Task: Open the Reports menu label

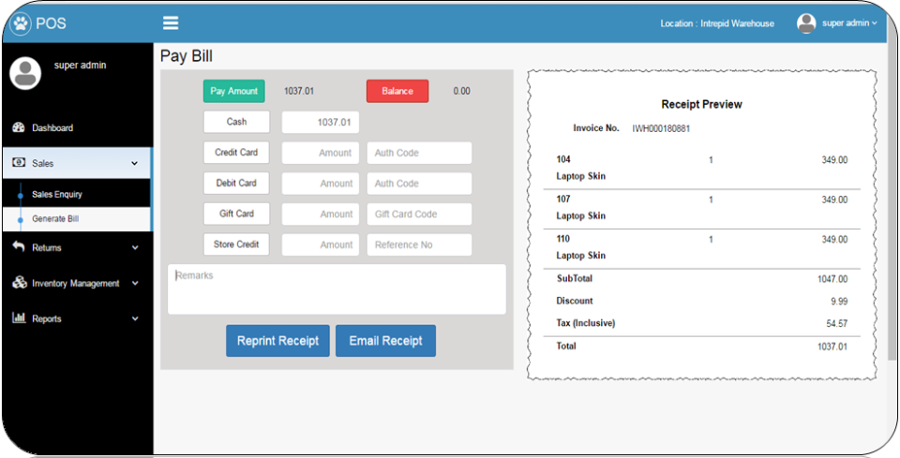Action: 47,318
